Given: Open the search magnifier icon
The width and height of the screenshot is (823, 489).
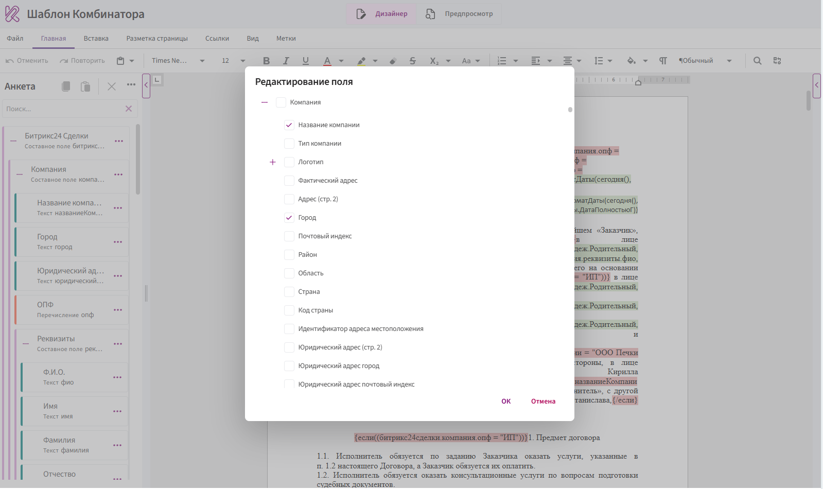Looking at the screenshot, I should click(757, 61).
